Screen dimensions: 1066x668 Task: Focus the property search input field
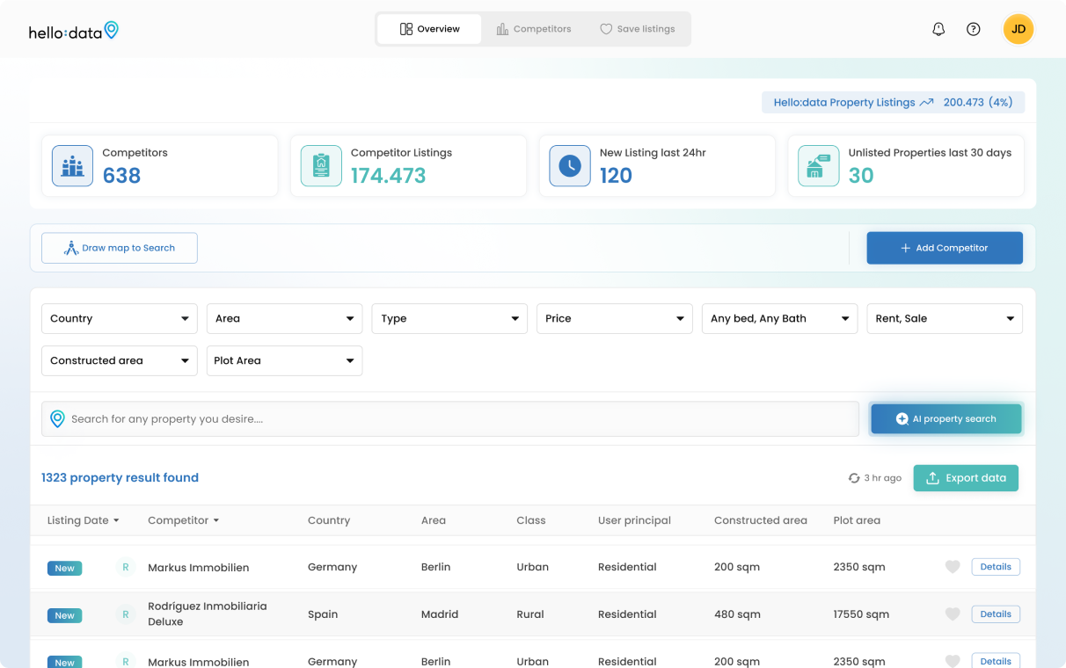click(x=457, y=419)
